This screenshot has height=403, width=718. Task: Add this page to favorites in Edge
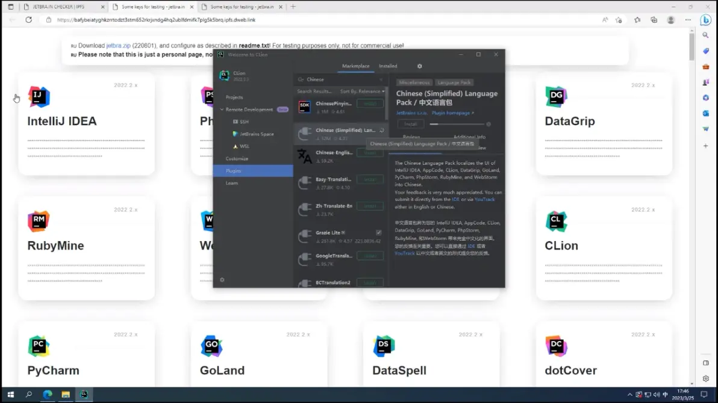point(619,20)
